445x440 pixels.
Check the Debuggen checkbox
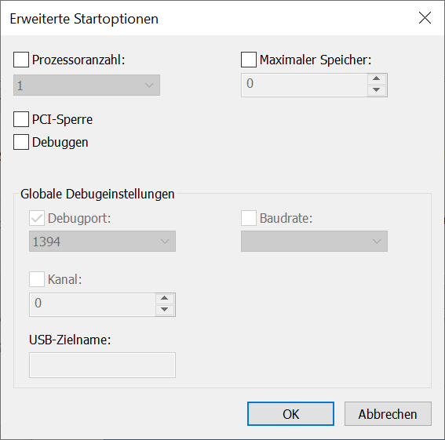click(x=21, y=142)
